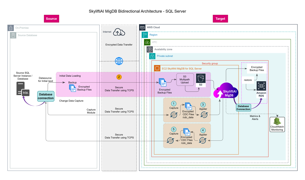Click the S3 bucket icon
The image size is (305, 180).
pos(201,78)
